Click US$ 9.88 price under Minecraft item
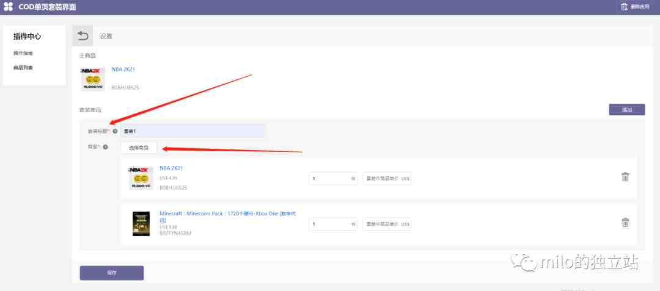 169,227
